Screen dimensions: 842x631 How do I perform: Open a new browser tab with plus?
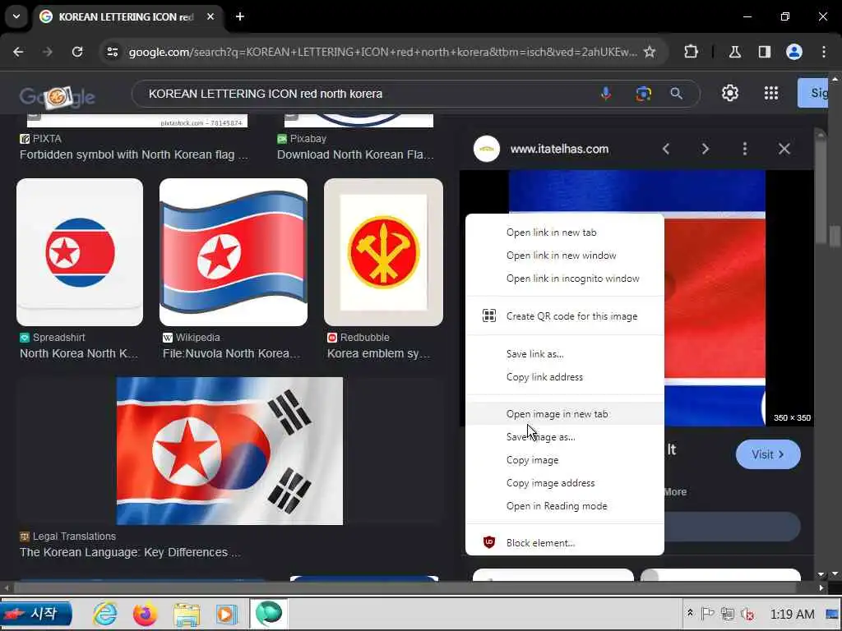coord(240,16)
